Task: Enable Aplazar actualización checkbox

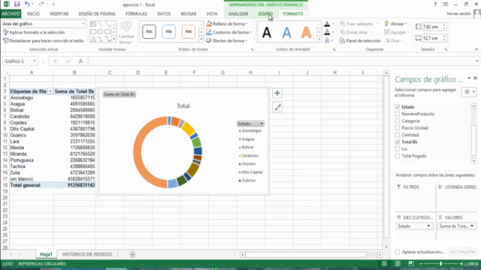Action: click(398, 252)
